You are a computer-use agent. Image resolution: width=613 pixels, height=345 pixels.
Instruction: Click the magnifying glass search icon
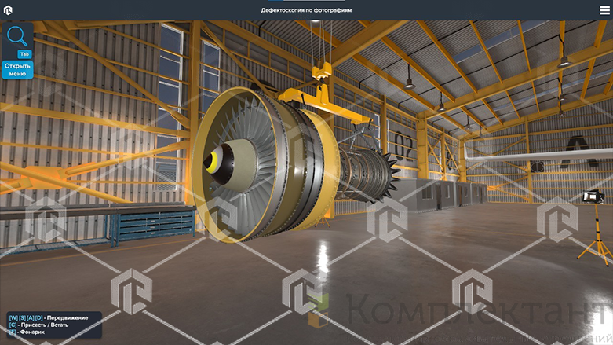(17, 36)
